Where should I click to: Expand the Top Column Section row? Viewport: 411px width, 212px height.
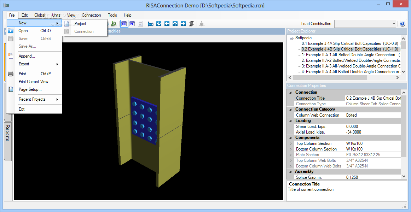[x=290, y=143]
